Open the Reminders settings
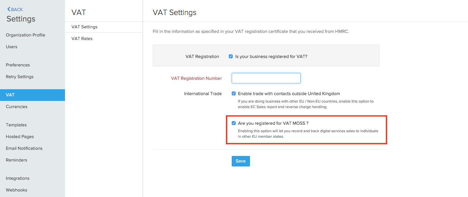468x197 pixels. point(16,160)
